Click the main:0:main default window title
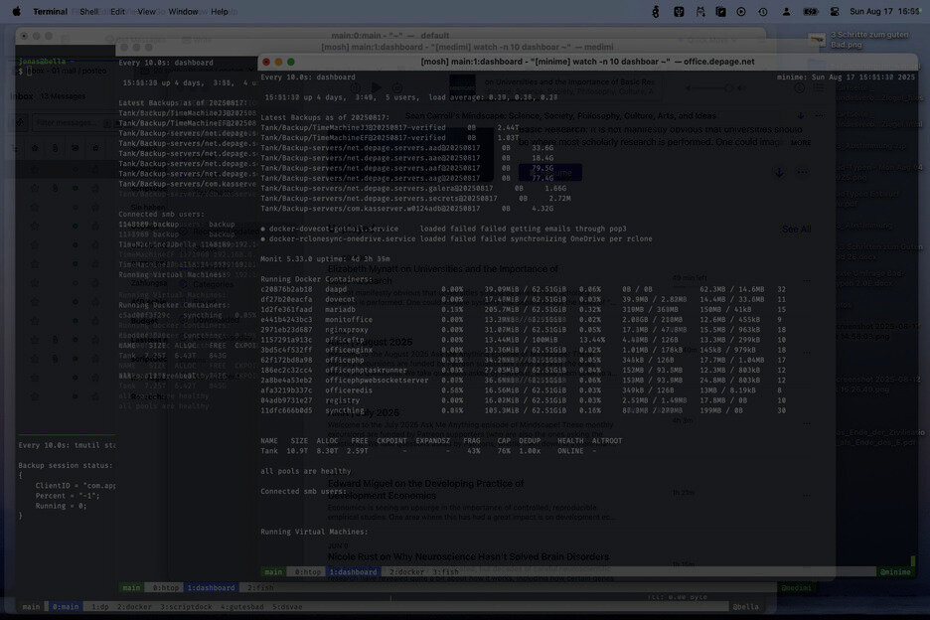 (389, 36)
